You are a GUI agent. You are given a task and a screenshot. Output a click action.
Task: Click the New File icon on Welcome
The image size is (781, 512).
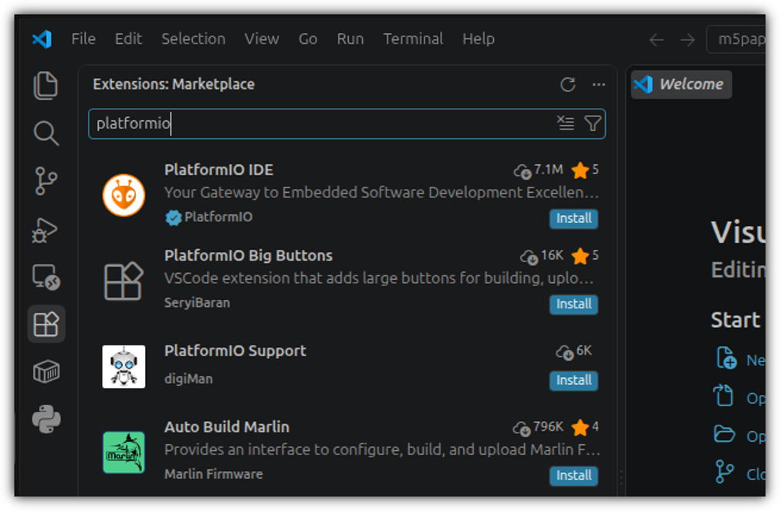[725, 359]
